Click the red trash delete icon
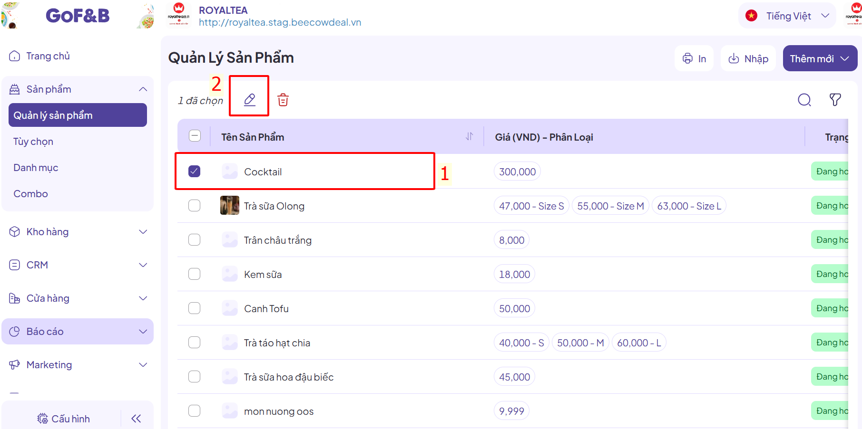The image size is (862, 429). click(x=283, y=100)
